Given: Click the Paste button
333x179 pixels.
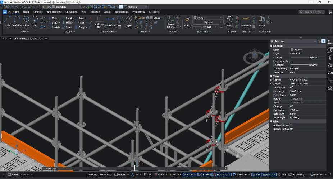Looking at the screenshot, I should [261, 21].
